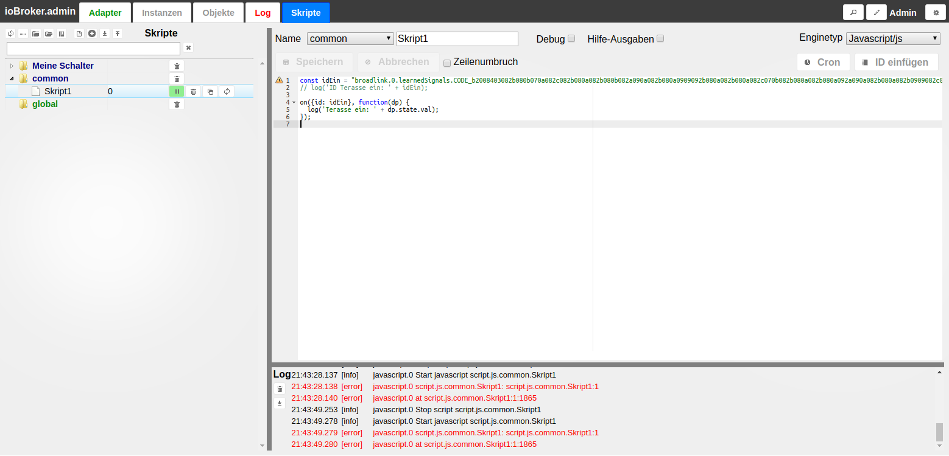
Task: Click the scroll down arrow of scripts tree
Action: tap(262, 446)
